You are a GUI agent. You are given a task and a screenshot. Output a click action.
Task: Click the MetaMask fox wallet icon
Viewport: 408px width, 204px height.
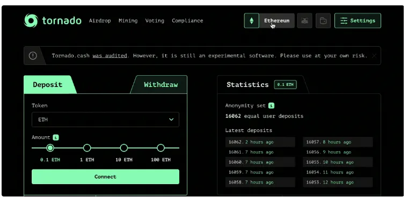click(305, 20)
